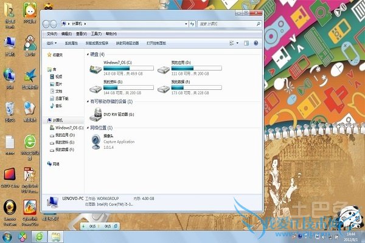Click the Forward arrow in Explorer

point(54,24)
